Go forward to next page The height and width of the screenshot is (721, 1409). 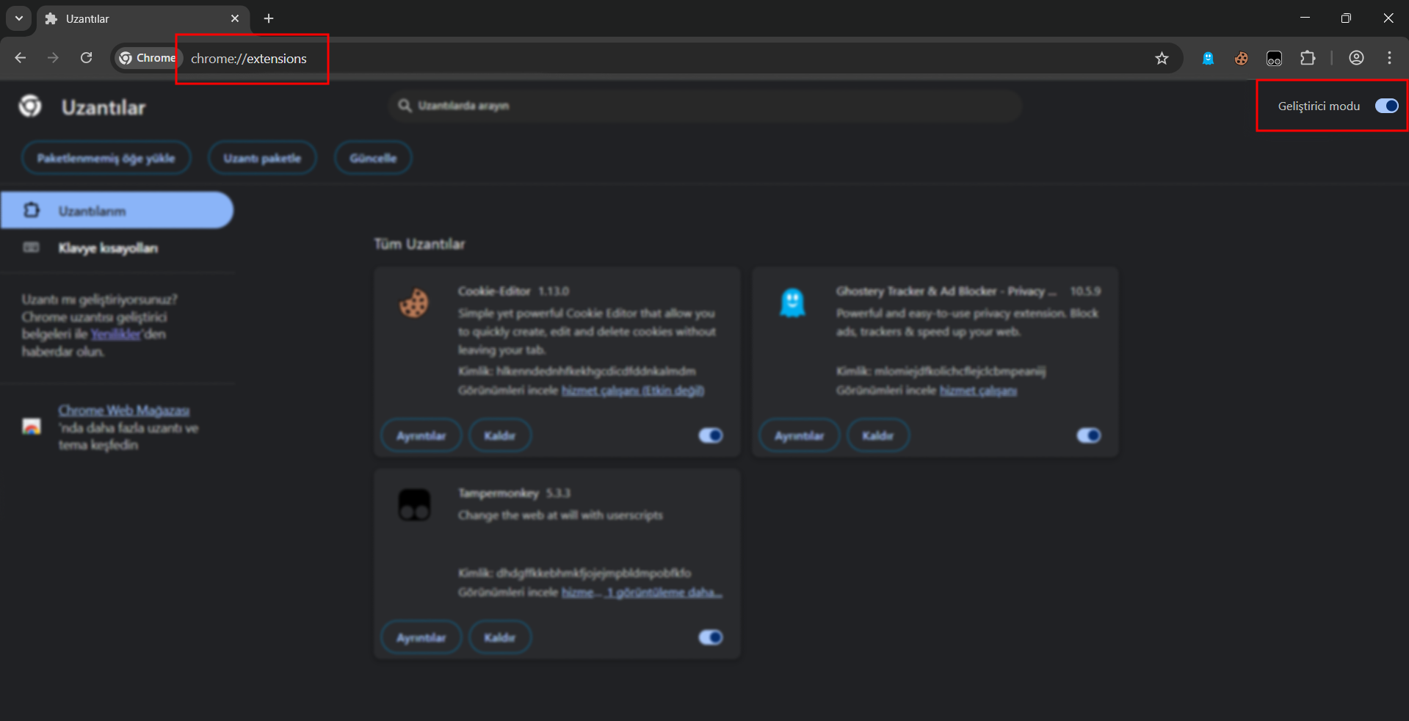point(53,58)
